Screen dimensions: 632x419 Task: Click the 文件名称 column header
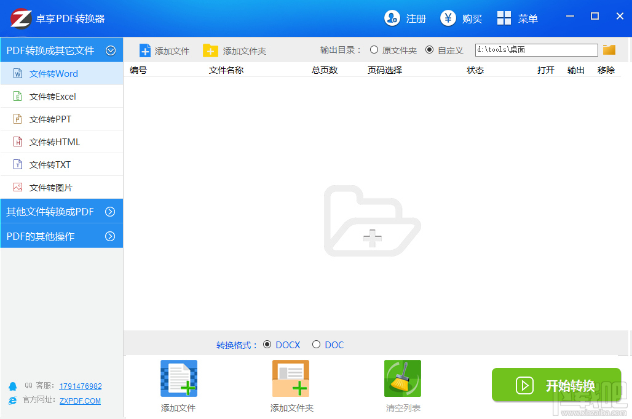coord(226,70)
